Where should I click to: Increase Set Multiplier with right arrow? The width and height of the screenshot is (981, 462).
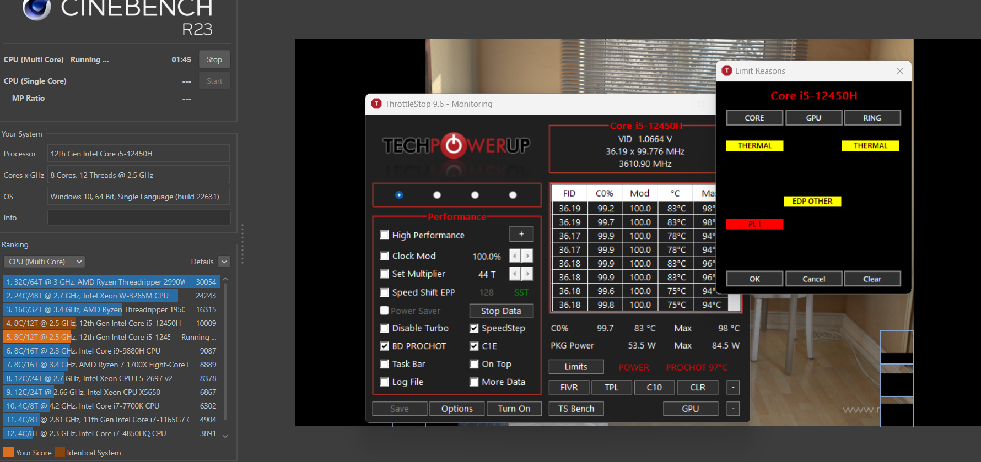527,274
